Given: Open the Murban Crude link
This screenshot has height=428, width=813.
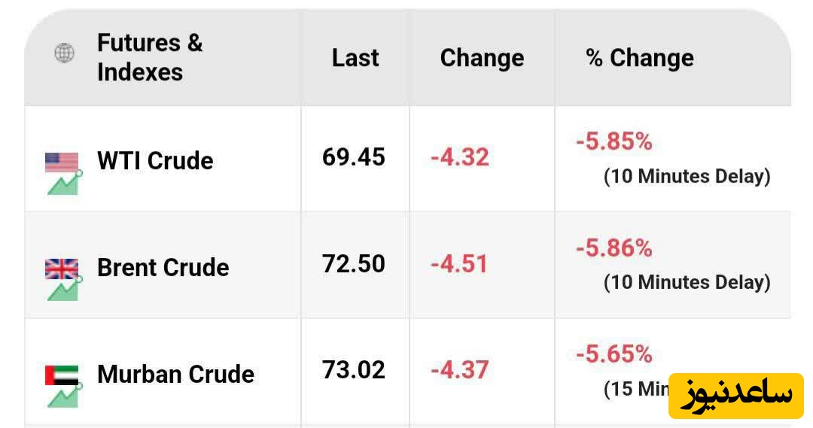Looking at the screenshot, I should tap(175, 374).
